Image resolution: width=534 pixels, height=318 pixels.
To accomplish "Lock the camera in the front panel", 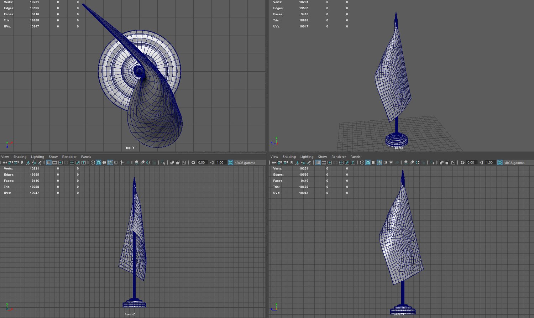I will 11,163.
